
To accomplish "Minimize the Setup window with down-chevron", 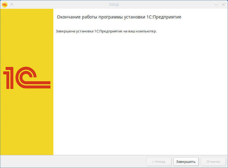I will 216,5.
